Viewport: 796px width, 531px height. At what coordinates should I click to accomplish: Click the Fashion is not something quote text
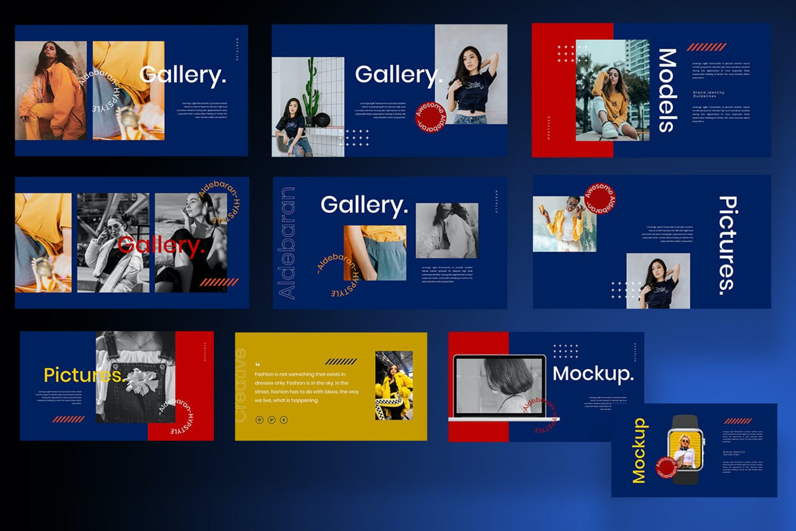[307, 387]
